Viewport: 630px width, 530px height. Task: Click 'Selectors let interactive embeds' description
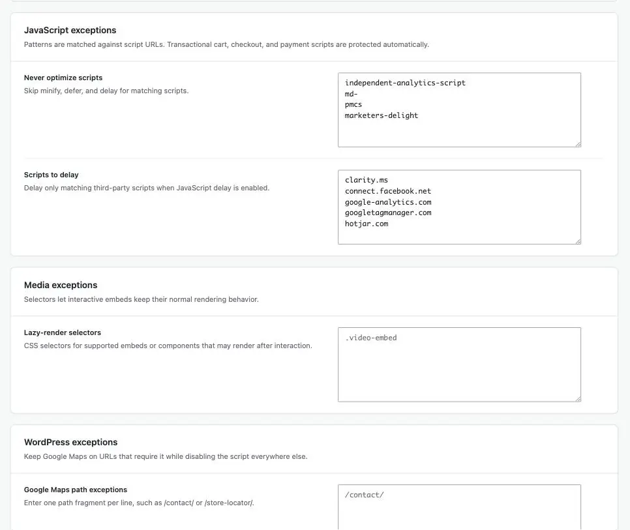point(141,299)
